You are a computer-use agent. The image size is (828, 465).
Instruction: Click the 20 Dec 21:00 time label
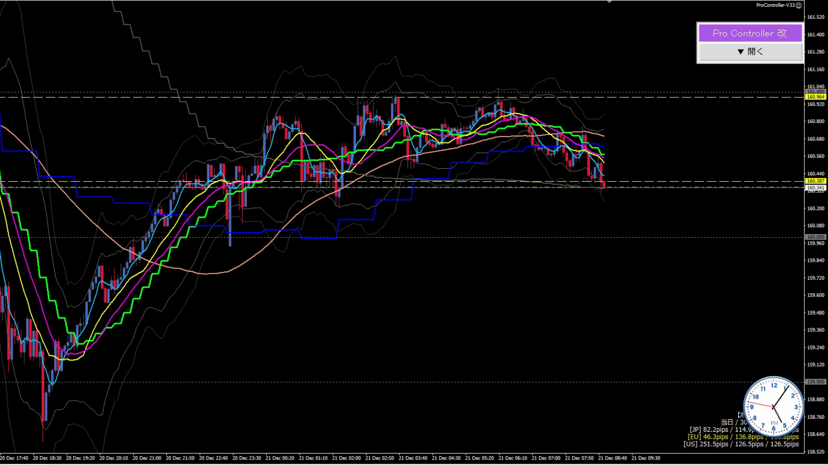click(x=147, y=459)
